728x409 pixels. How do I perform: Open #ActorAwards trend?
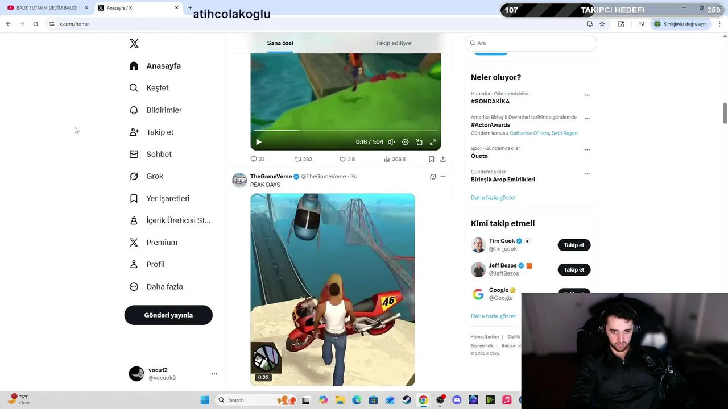click(490, 125)
